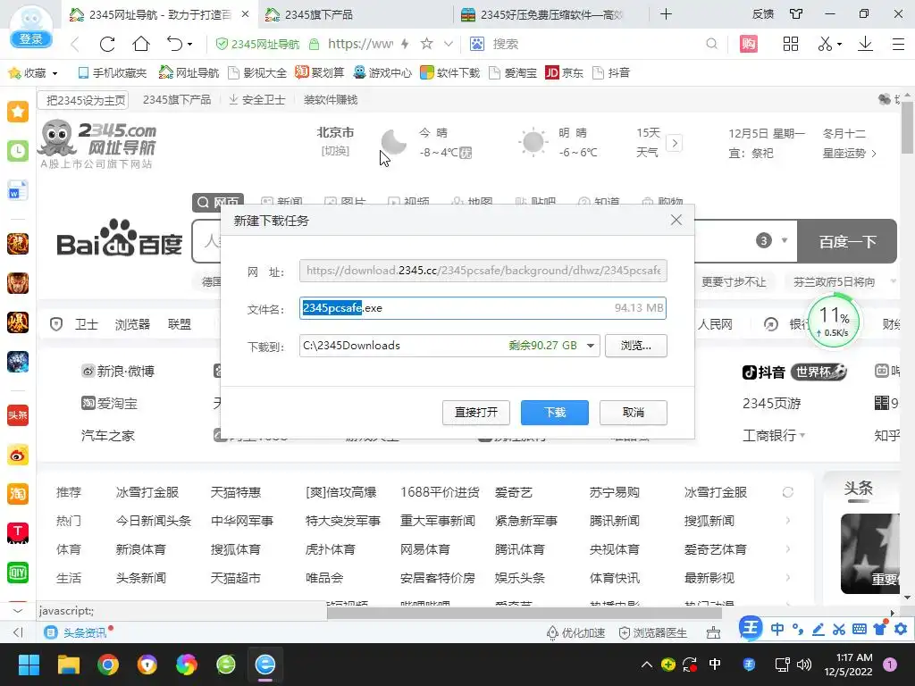
Task: Open the Taobao 淘 sidebar icon
Action: point(18,494)
